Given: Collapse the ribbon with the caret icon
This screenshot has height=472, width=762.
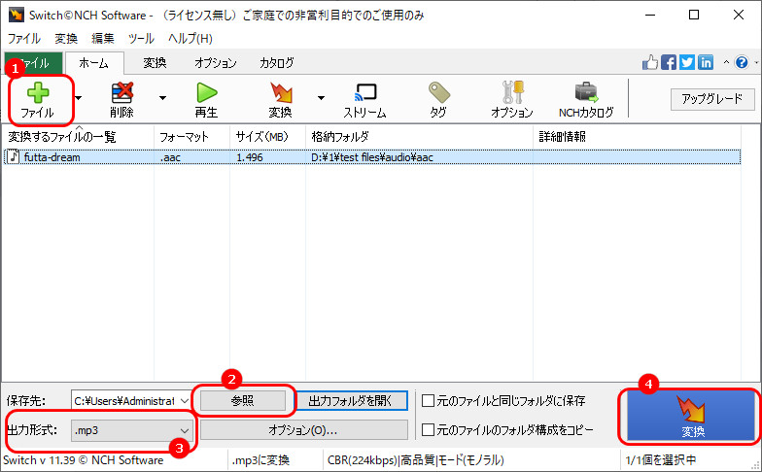Looking at the screenshot, I should click(726, 62).
